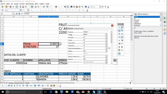Click the Zoom magnifier toolbar icon
Viewport: 167px width, 94px height.
pos(82,7)
